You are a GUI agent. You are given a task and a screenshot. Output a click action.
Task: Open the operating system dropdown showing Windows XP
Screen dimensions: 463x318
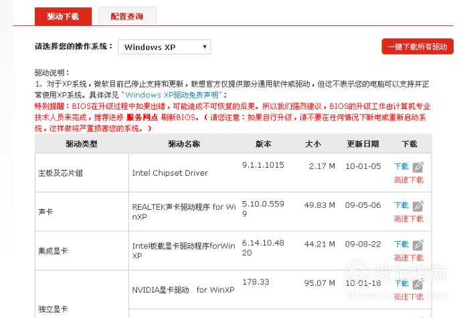pos(164,47)
